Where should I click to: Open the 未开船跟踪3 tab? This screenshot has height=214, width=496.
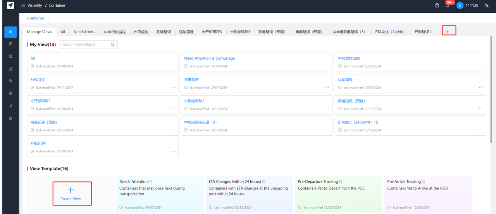point(212,32)
